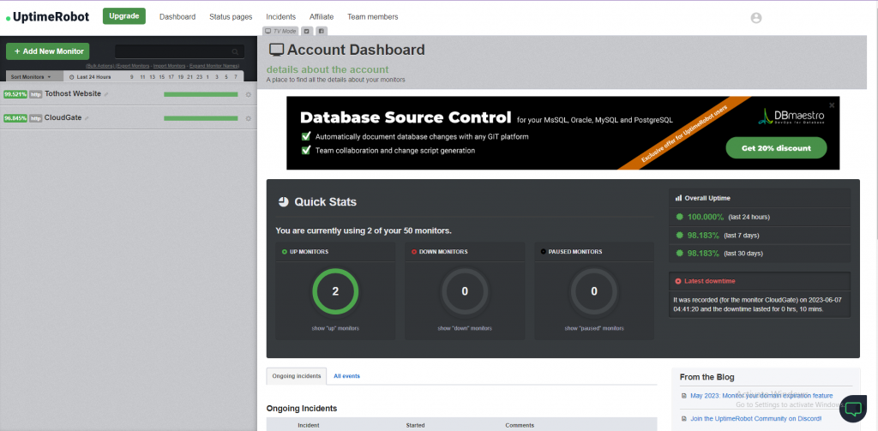
Task: Click the Comments column header
Action: pos(520,425)
